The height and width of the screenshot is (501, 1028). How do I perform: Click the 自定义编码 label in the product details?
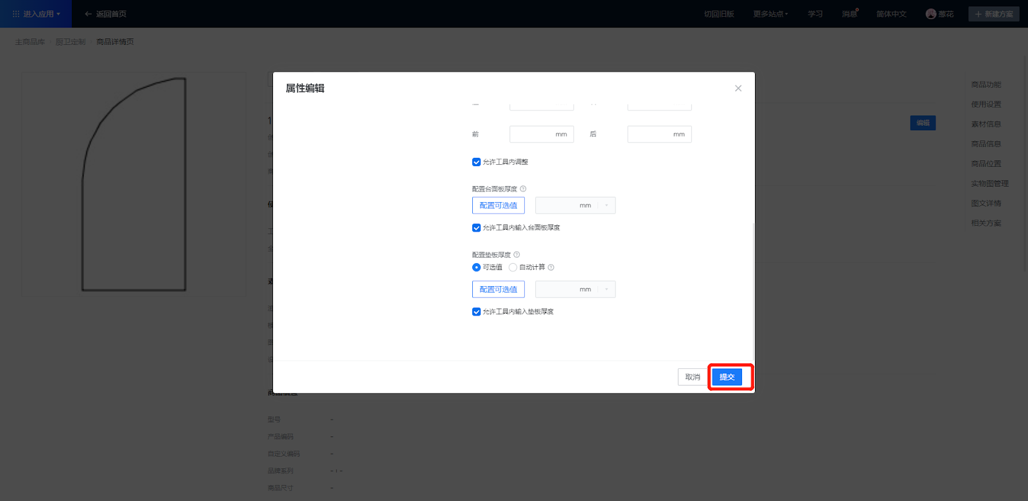[284, 454]
